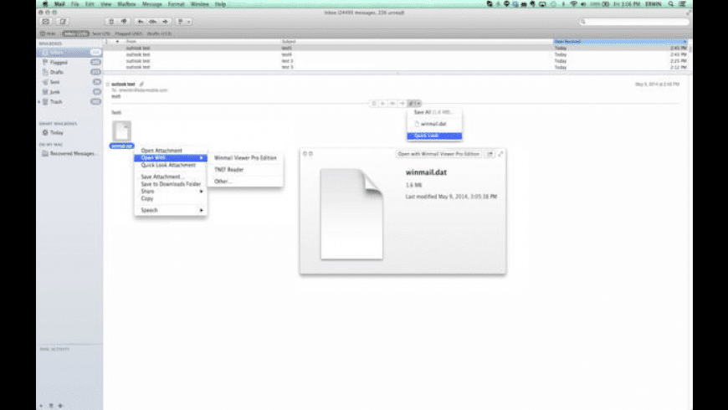Expand the Speech submenu
This screenshot has width=728, height=410.
click(171, 210)
